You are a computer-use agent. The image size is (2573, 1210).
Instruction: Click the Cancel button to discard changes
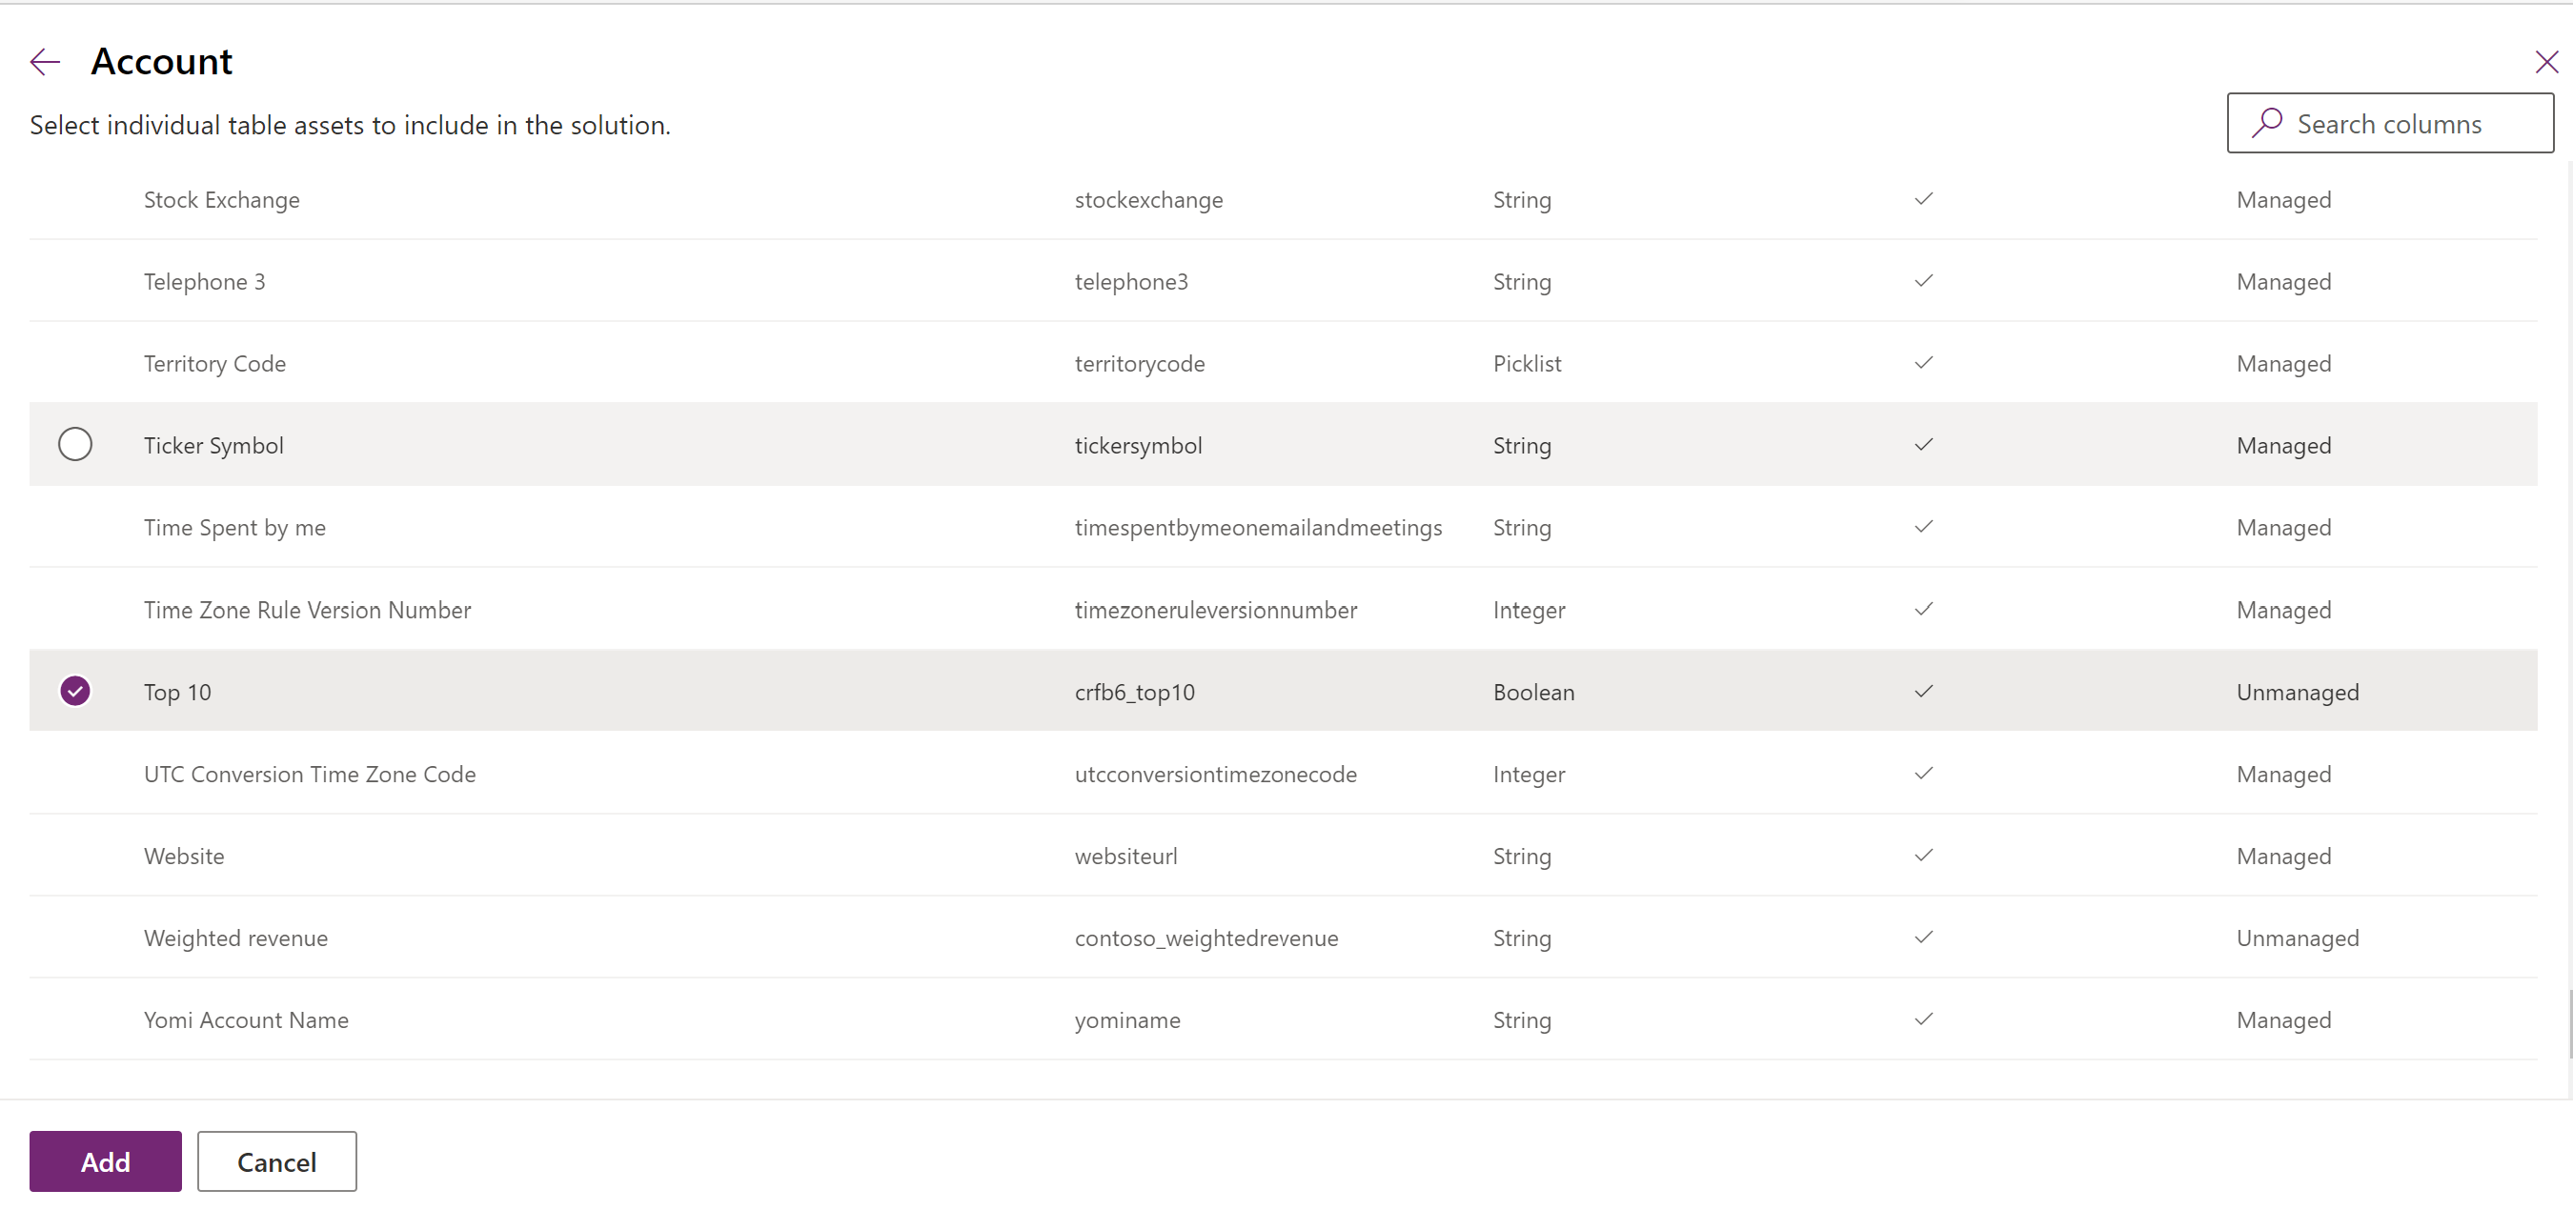[275, 1160]
